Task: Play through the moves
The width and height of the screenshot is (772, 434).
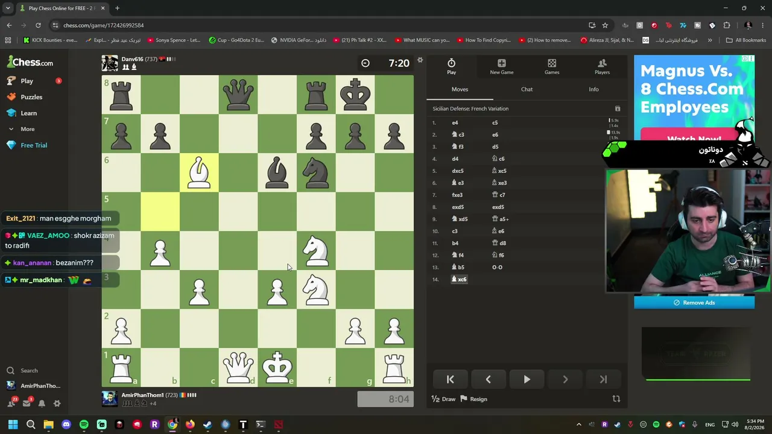Action: click(527, 380)
